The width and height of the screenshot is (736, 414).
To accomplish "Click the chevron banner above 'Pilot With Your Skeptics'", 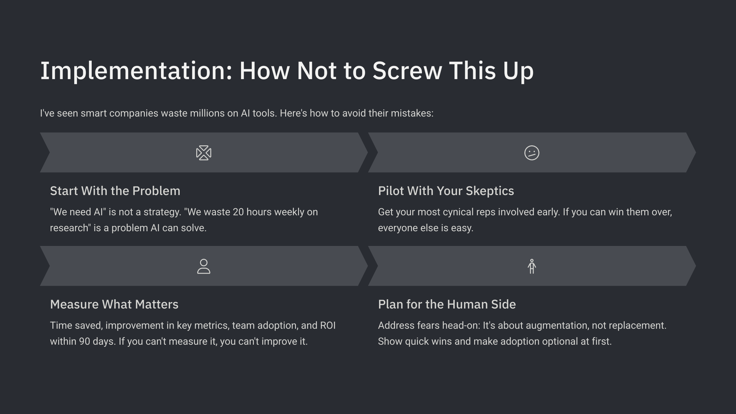I will tap(532, 152).
